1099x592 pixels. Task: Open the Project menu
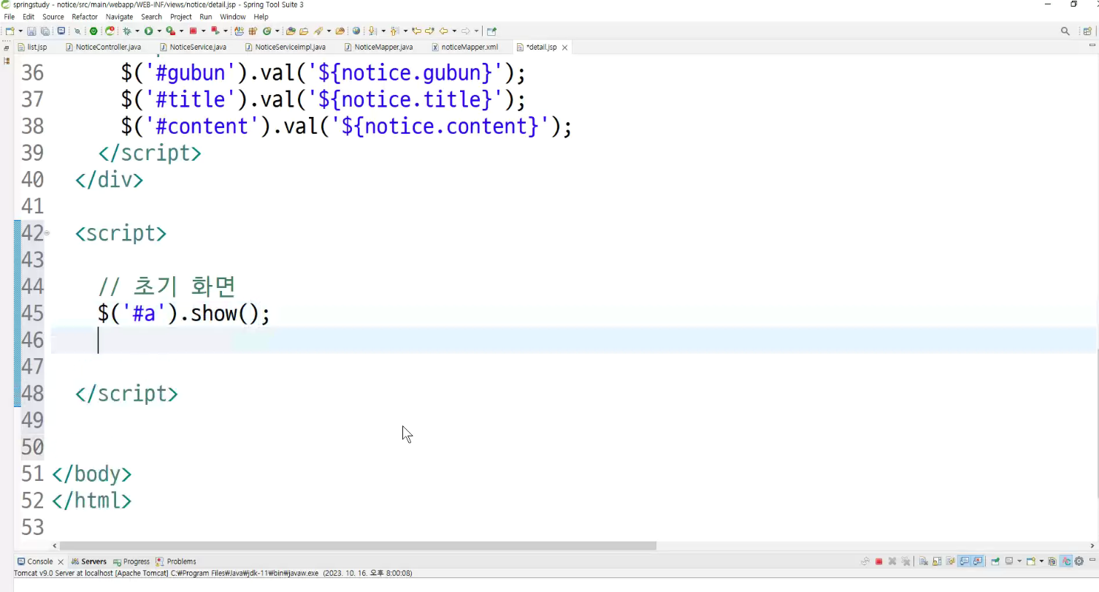point(181,17)
